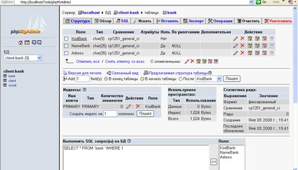298x170 pixels.
Task: Add index icon on Adress row
Action: point(257,53)
